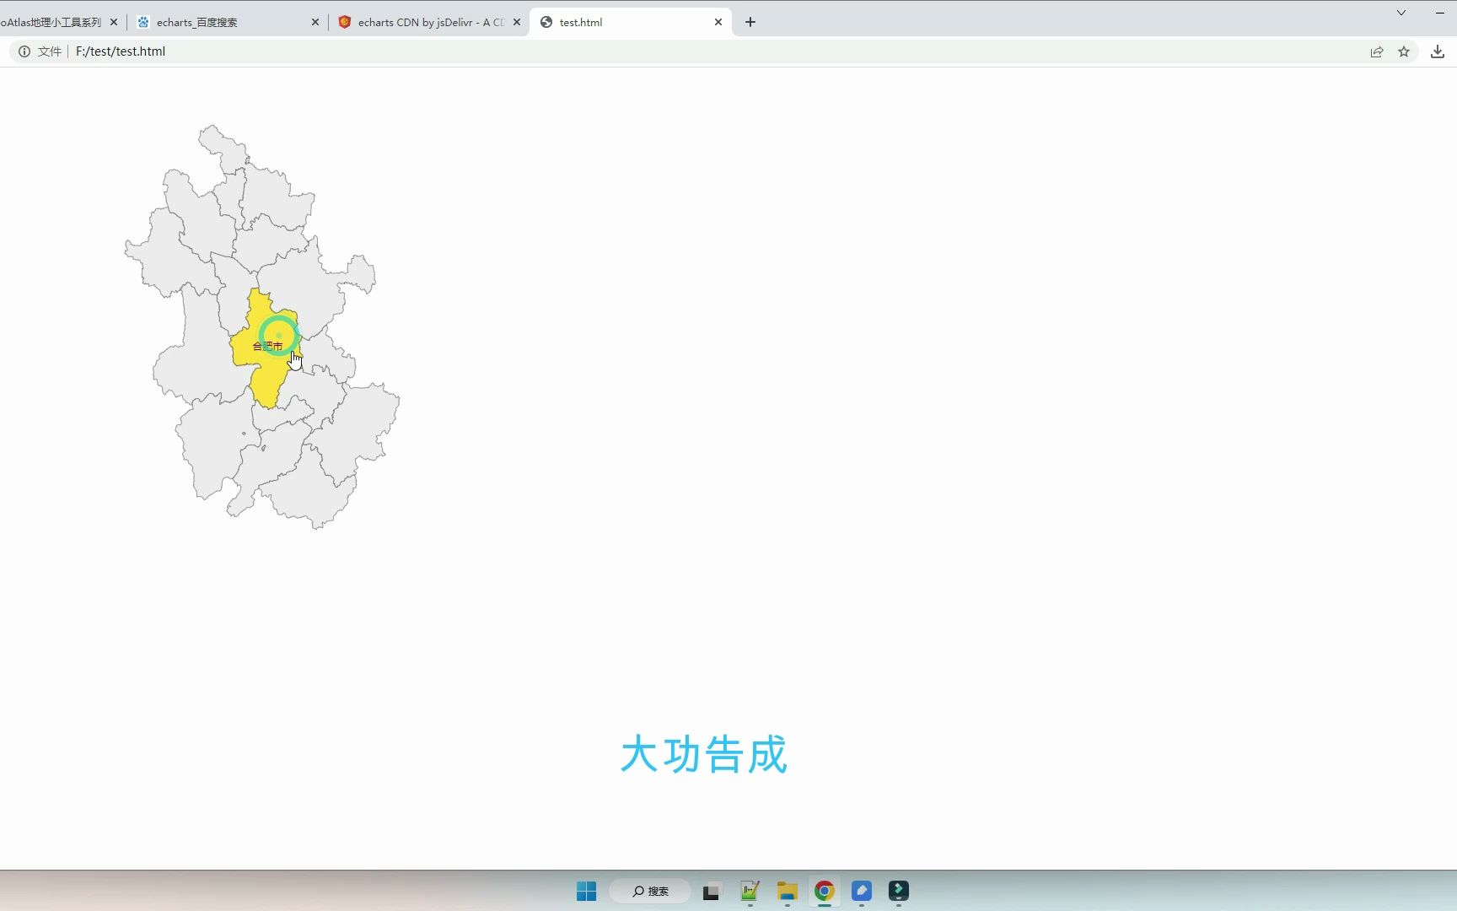Open the taskbar 搜索 box
The height and width of the screenshot is (911, 1457).
tap(650, 891)
